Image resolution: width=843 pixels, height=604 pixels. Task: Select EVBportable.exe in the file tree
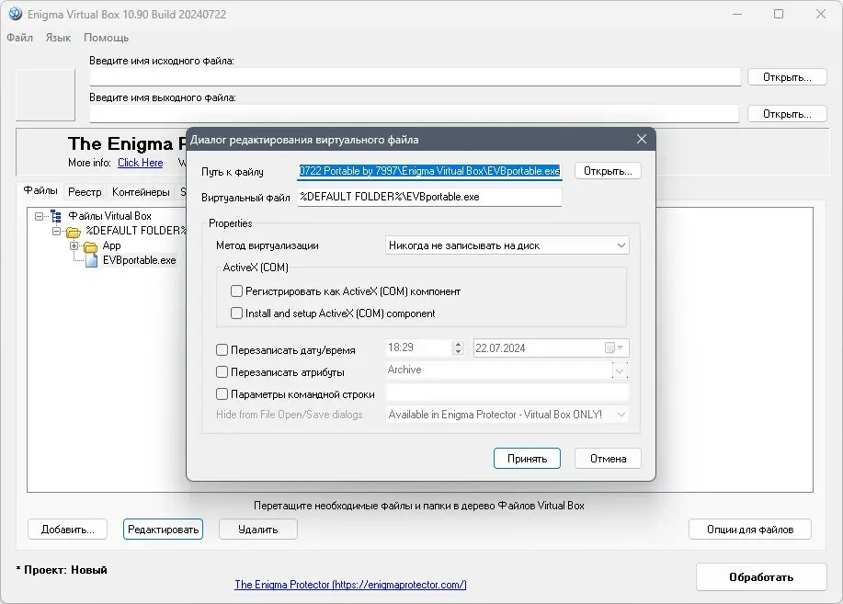(x=139, y=260)
